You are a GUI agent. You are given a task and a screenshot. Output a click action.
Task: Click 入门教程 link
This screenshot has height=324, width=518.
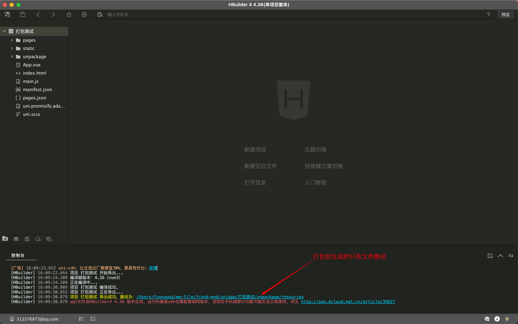316,182
